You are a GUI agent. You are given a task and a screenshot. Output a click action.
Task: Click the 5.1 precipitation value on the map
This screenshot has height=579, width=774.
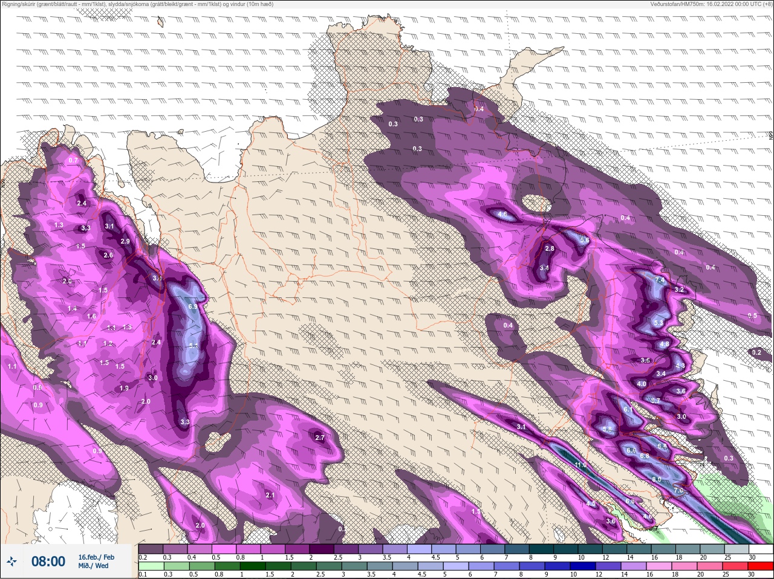[193, 346]
